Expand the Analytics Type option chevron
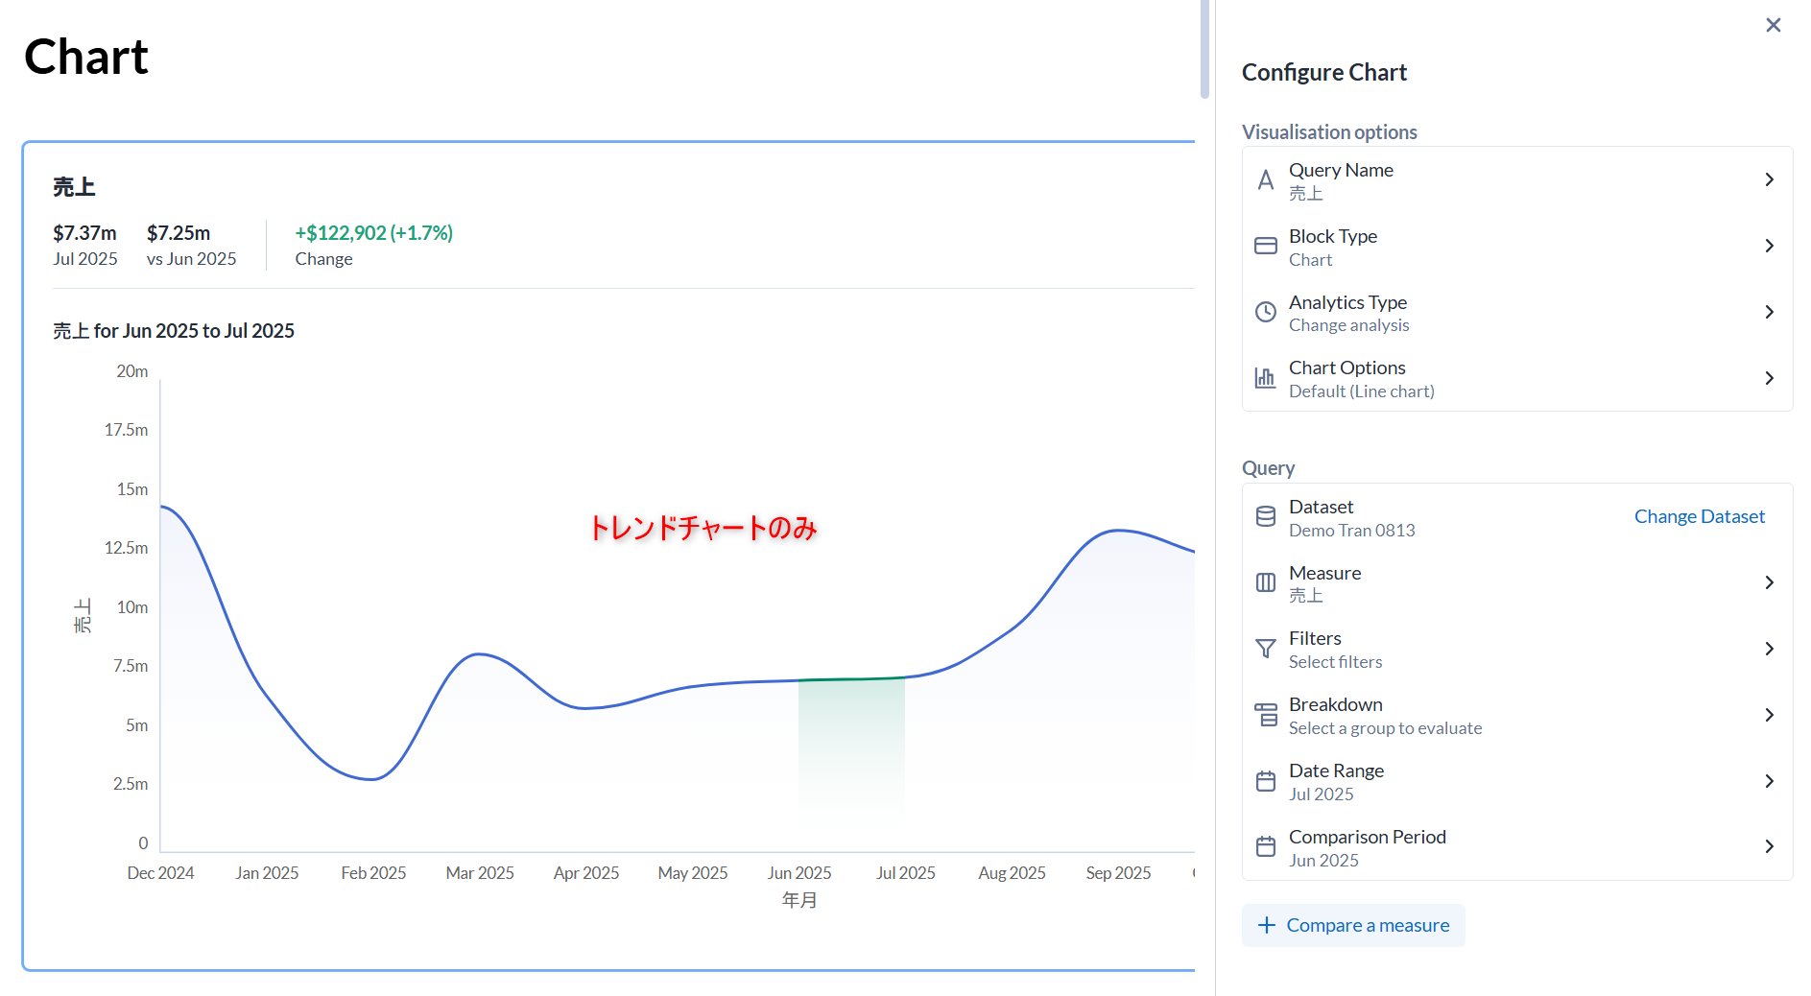The image size is (1811, 996). pyautogui.click(x=1769, y=313)
